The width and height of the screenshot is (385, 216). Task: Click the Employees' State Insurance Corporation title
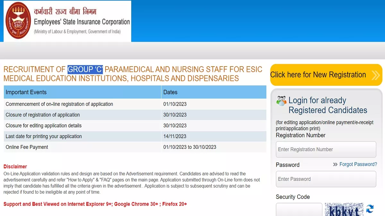pos(82,22)
